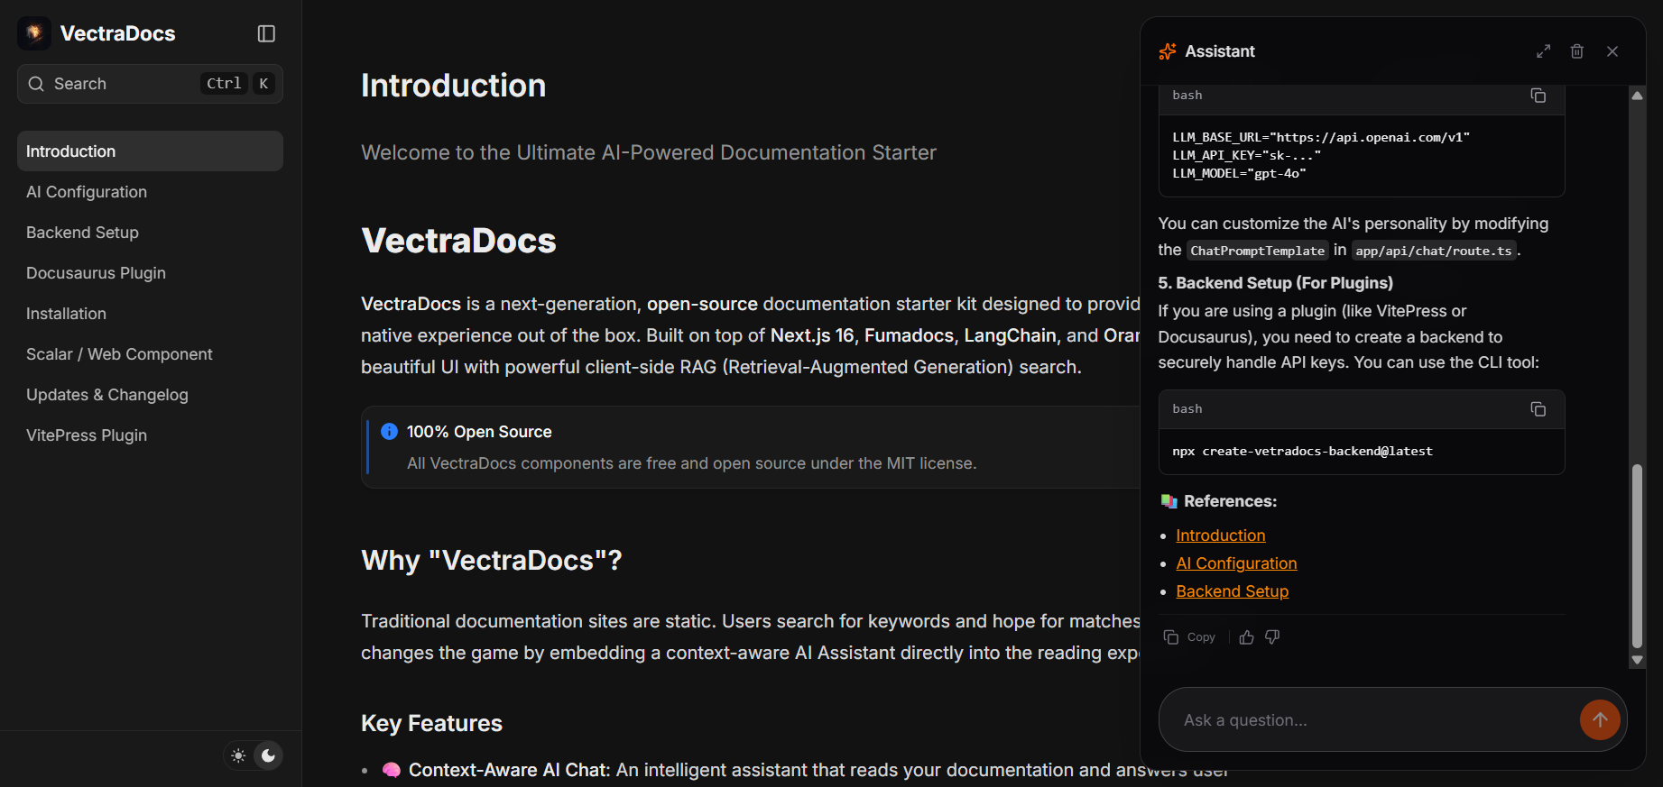Switch to light theme sun icon
The image size is (1663, 787).
(238, 755)
